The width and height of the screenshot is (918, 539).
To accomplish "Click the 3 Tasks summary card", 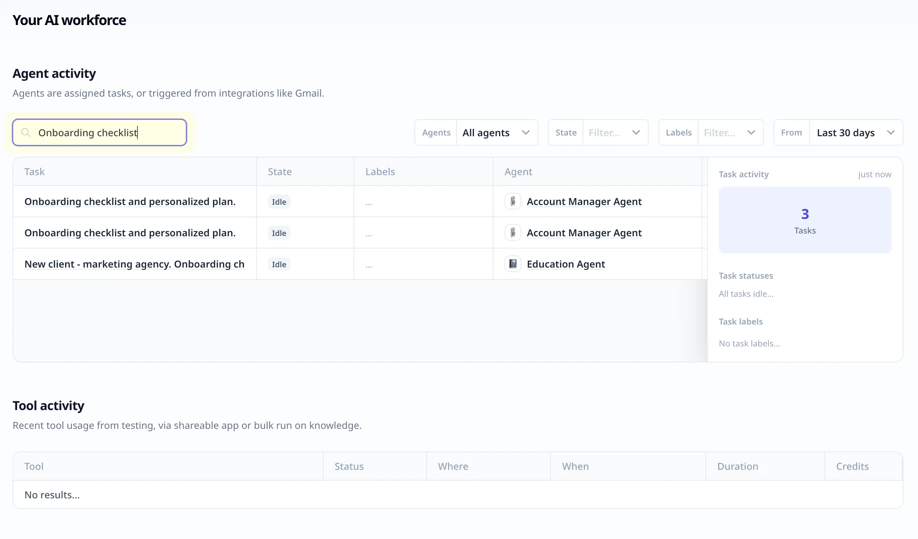I will click(805, 220).
